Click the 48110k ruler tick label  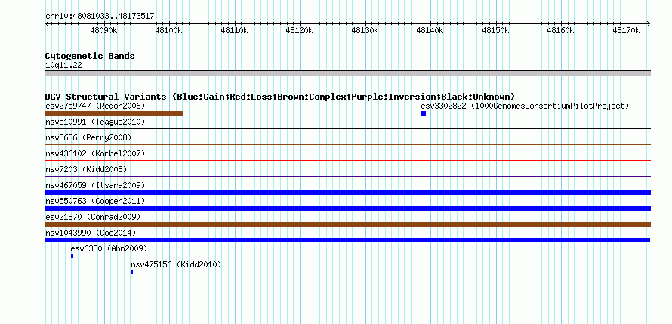point(234,31)
